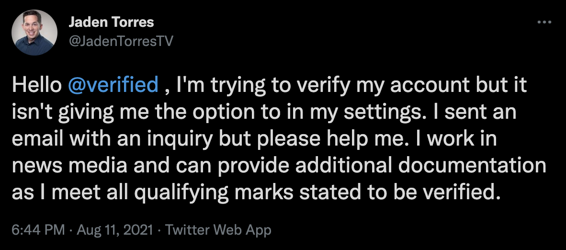Click the Aug 11, 2021 date

pyautogui.click(x=114, y=230)
